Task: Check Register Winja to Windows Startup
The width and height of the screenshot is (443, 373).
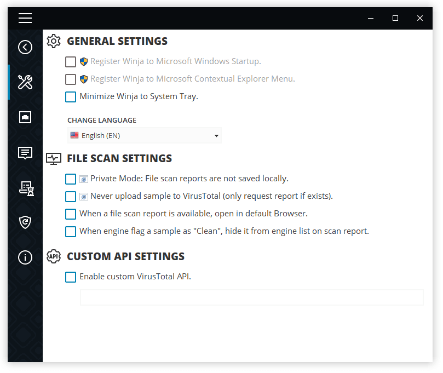Action: tap(71, 61)
